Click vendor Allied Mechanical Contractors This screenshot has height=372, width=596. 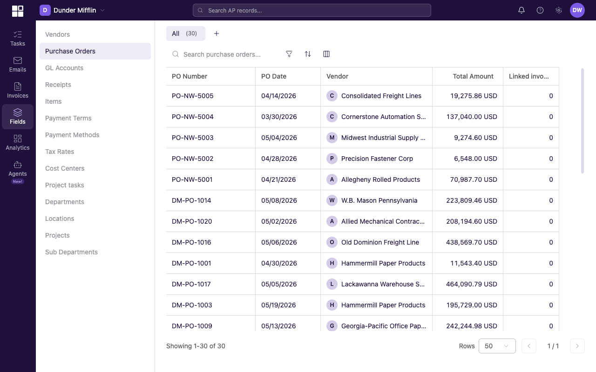coord(383,221)
